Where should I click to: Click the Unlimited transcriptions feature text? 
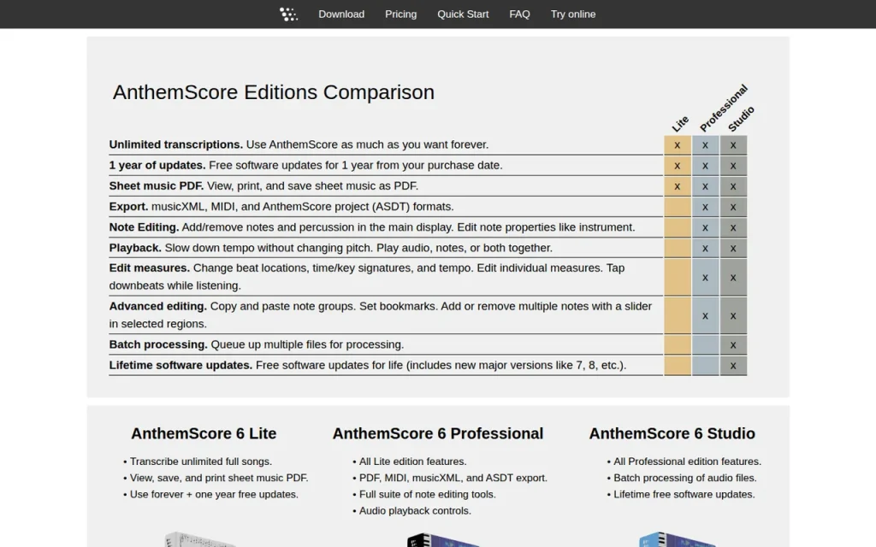pyautogui.click(x=299, y=144)
